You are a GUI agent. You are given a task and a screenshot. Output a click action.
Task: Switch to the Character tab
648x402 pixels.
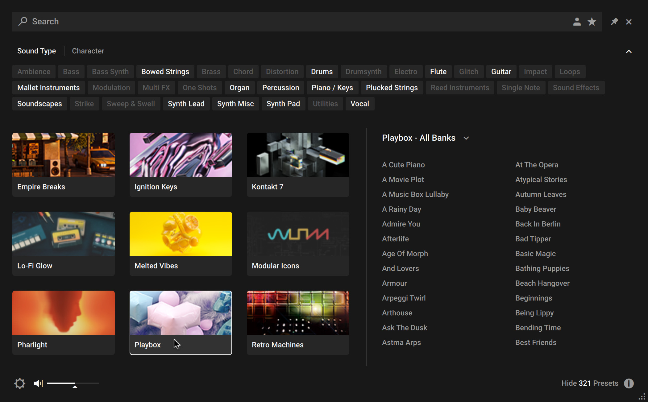(88, 51)
